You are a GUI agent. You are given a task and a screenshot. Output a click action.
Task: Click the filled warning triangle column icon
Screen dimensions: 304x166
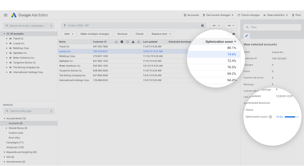(133, 42)
